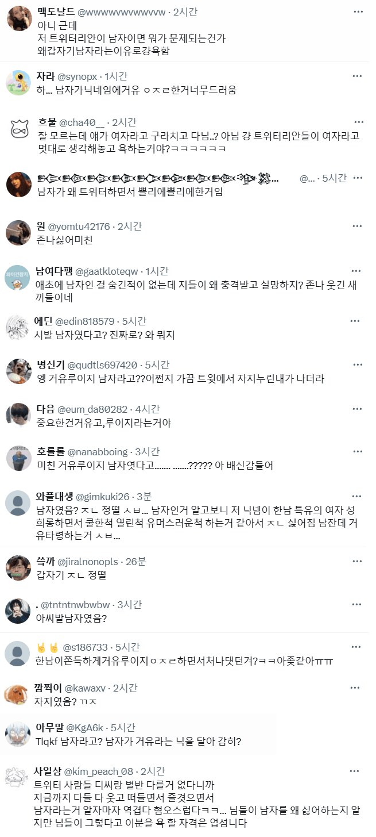
Task: Expand options menu on 다음's tweet
Action: tap(357, 409)
